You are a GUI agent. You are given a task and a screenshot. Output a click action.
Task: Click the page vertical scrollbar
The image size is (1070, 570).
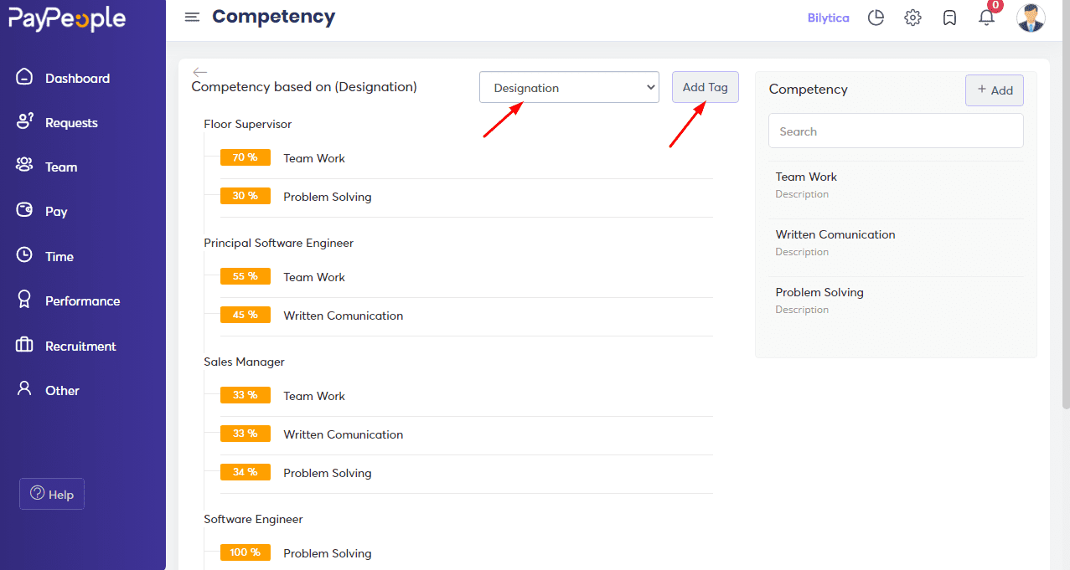tap(1065, 205)
